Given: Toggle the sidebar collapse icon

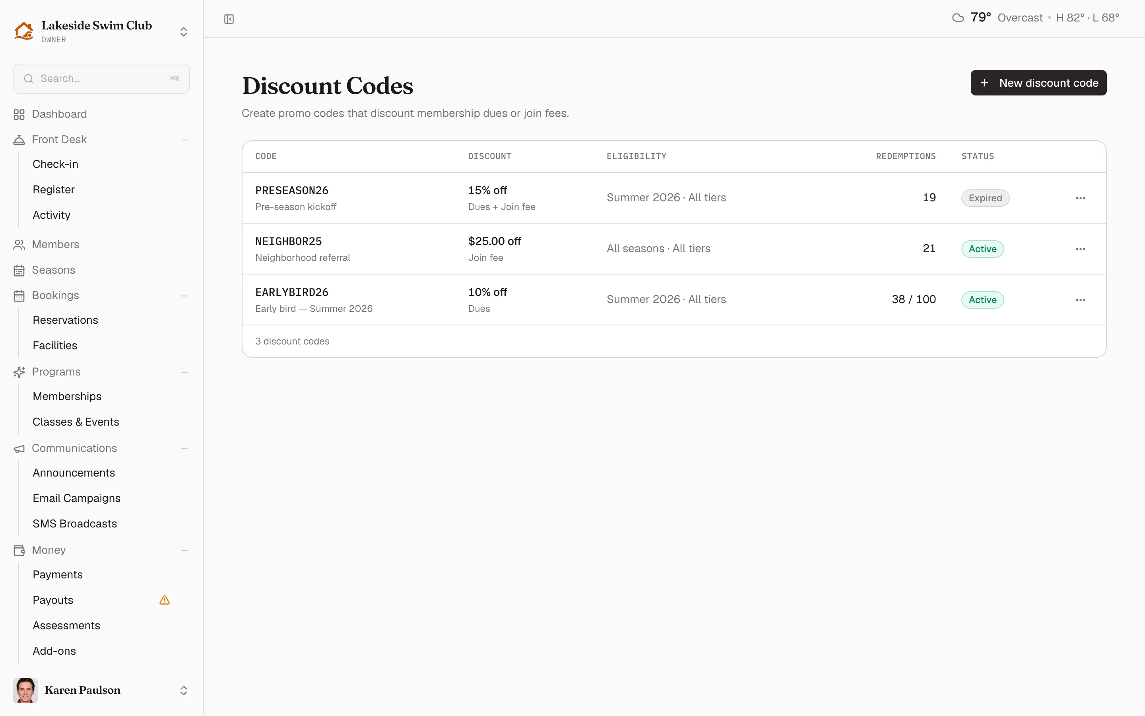Looking at the screenshot, I should click(x=229, y=19).
